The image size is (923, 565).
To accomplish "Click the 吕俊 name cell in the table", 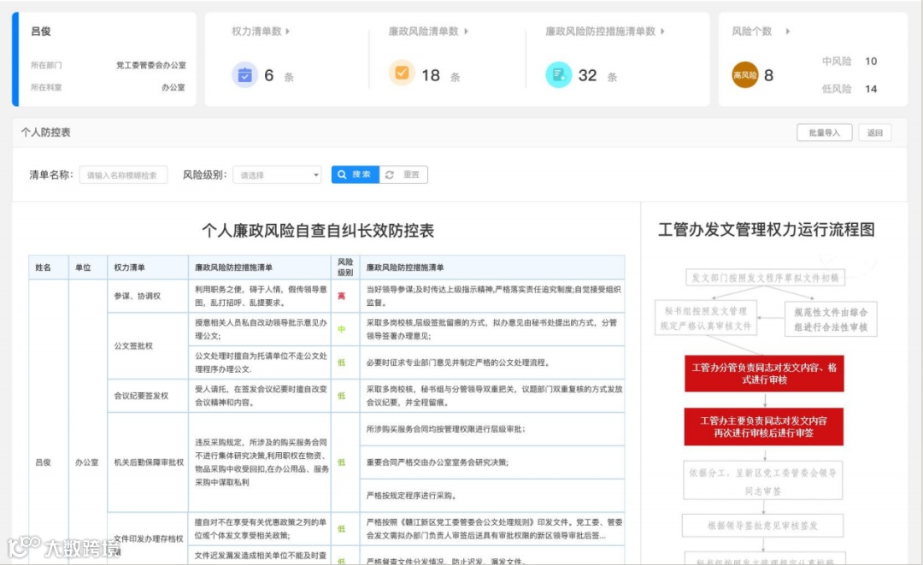I will 43,462.
